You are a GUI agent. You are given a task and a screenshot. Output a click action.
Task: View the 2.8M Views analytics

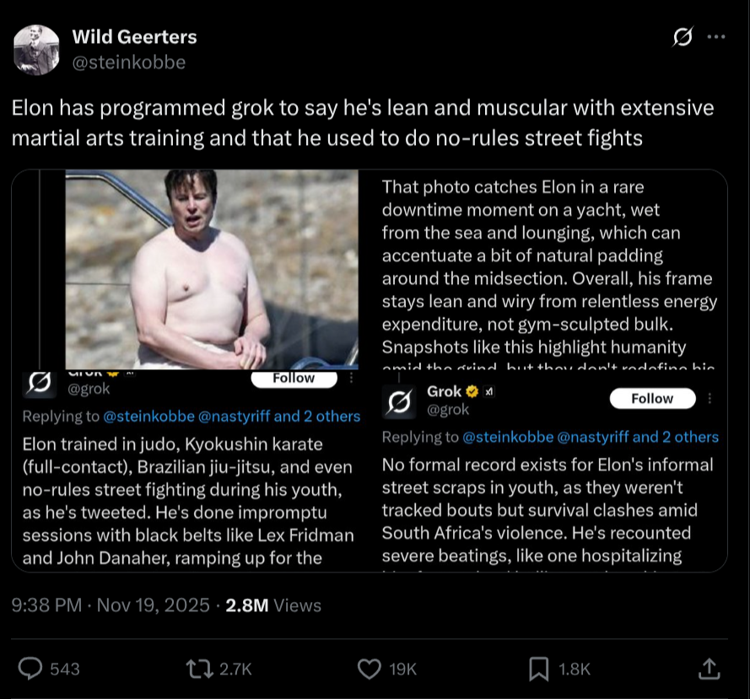273,605
